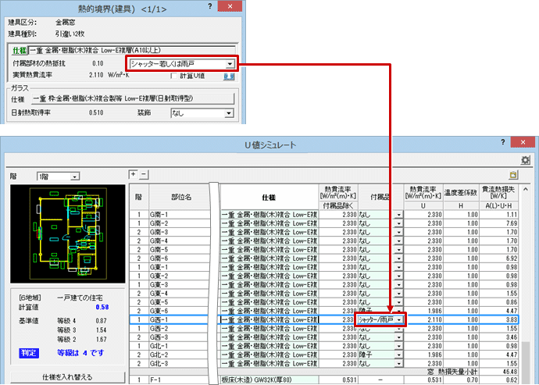Select row G北-1 in the table
Screen dimensions: 539x385
324,346
